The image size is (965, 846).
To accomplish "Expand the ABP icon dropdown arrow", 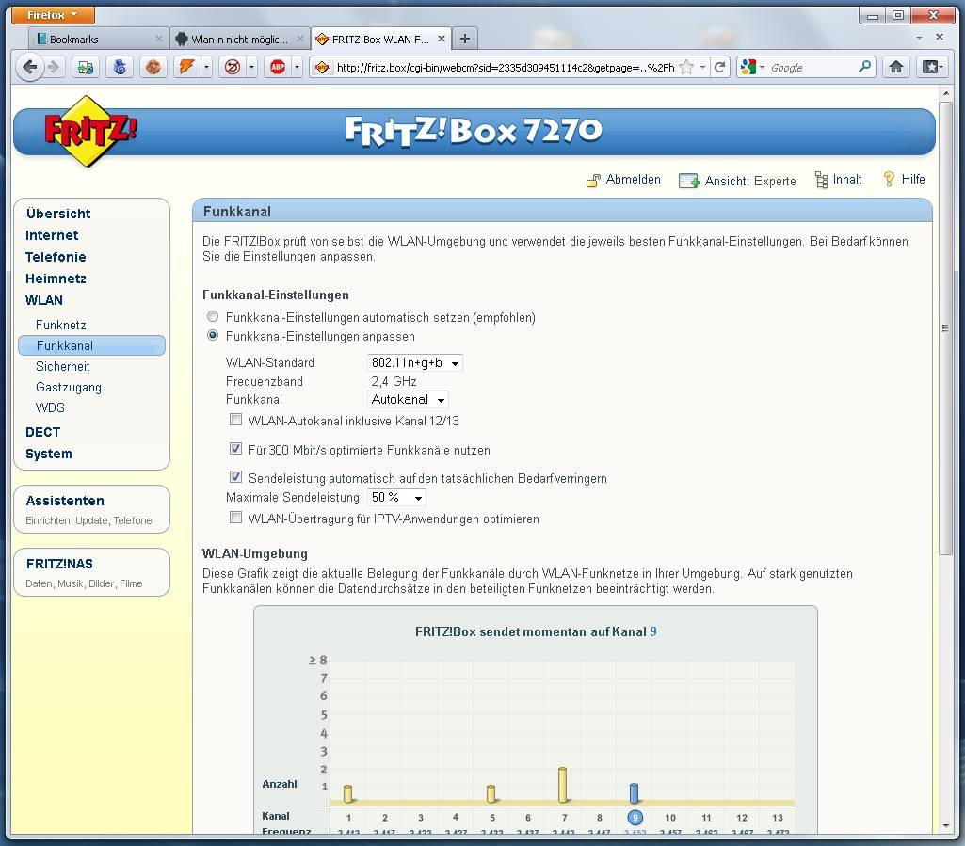I will tap(298, 67).
